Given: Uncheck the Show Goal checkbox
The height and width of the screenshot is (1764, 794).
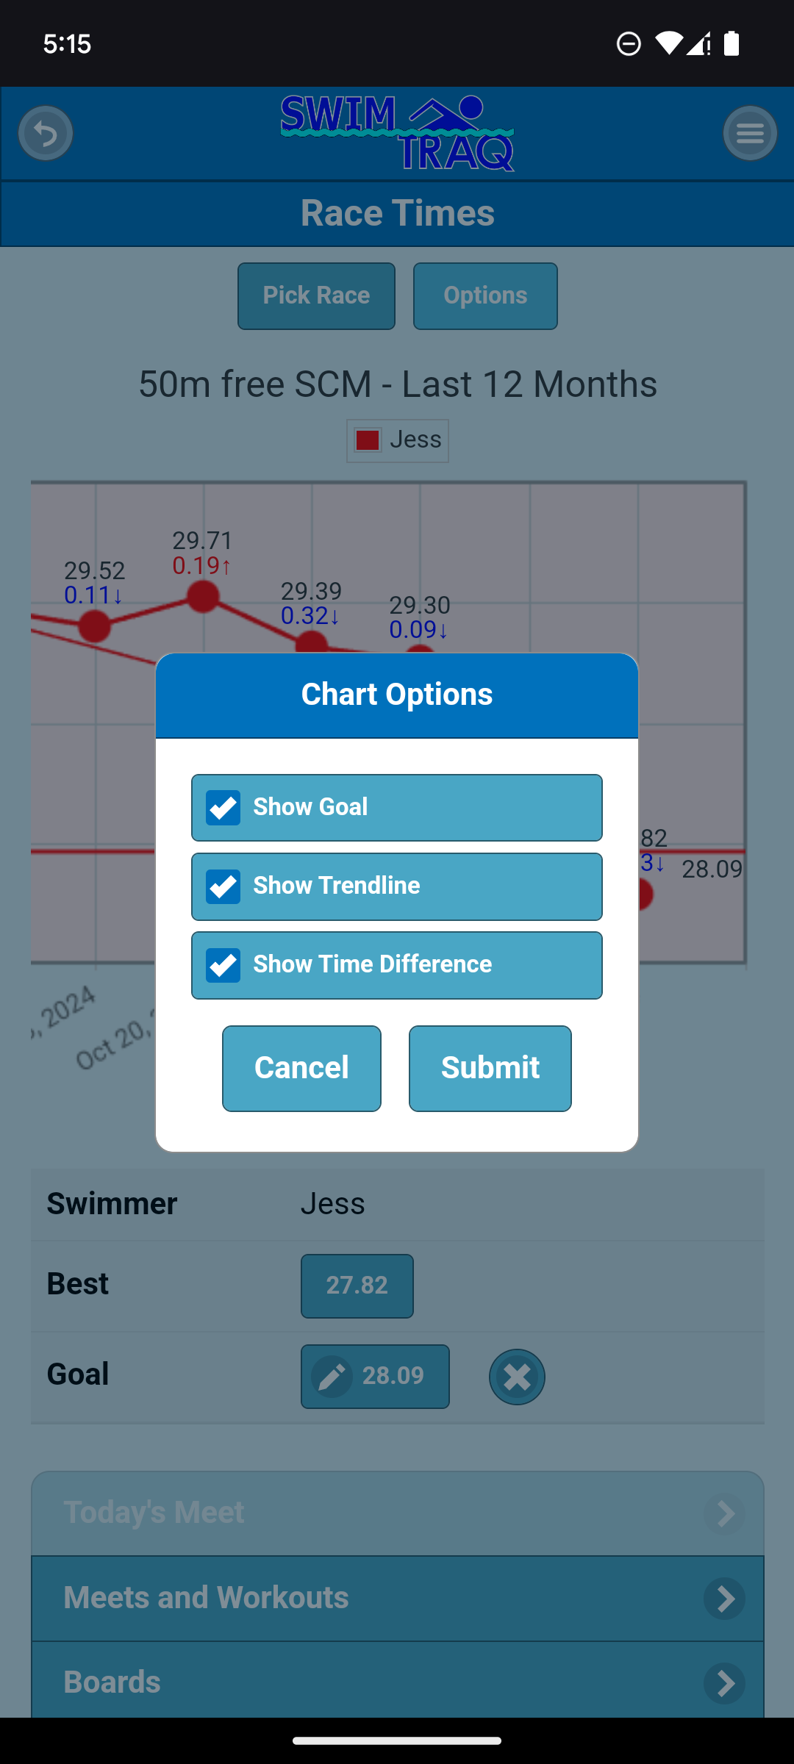Looking at the screenshot, I should click(x=223, y=808).
